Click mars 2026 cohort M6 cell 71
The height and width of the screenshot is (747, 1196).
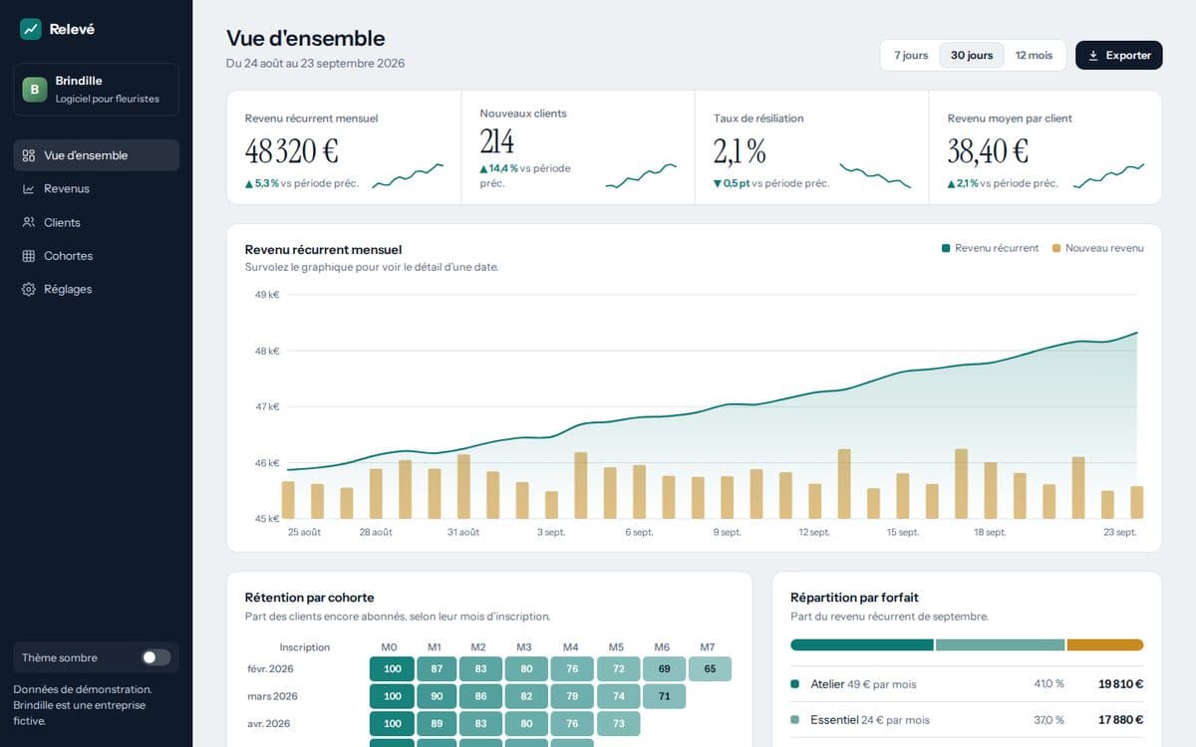click(x=664, y=696)
